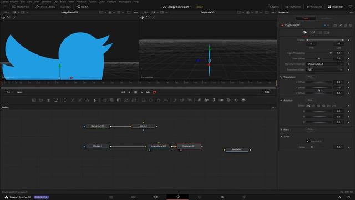The image size is (355, 200).
Task: Open the Workspace menu
Action: [125, 1]
